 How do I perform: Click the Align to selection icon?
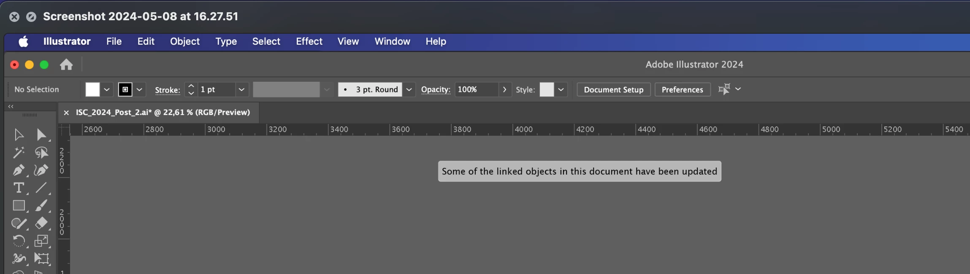click(x=724, y=89)
